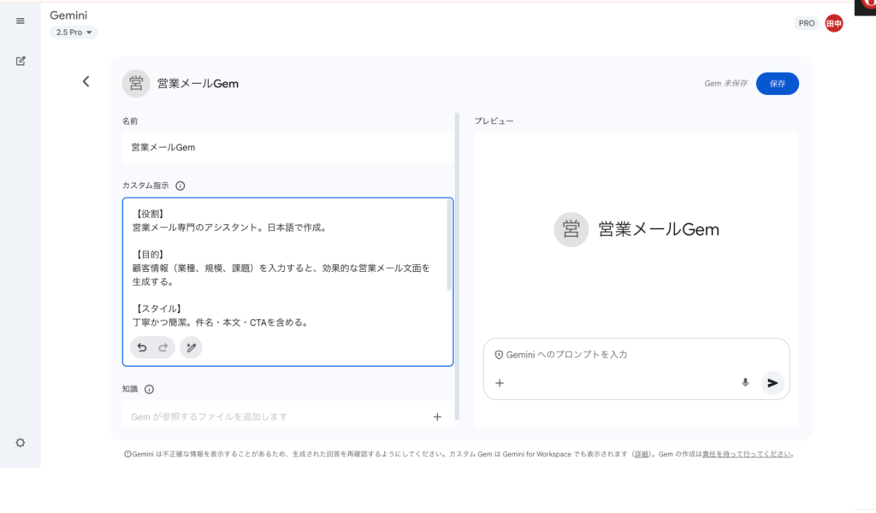876x513 pixels.
Task: Click the editor panel scrollbar
Action: point(457,266)
